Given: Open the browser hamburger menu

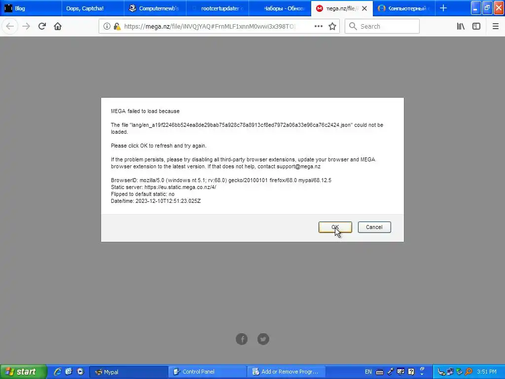Looking at the screenshot, I should coord(495,27).
